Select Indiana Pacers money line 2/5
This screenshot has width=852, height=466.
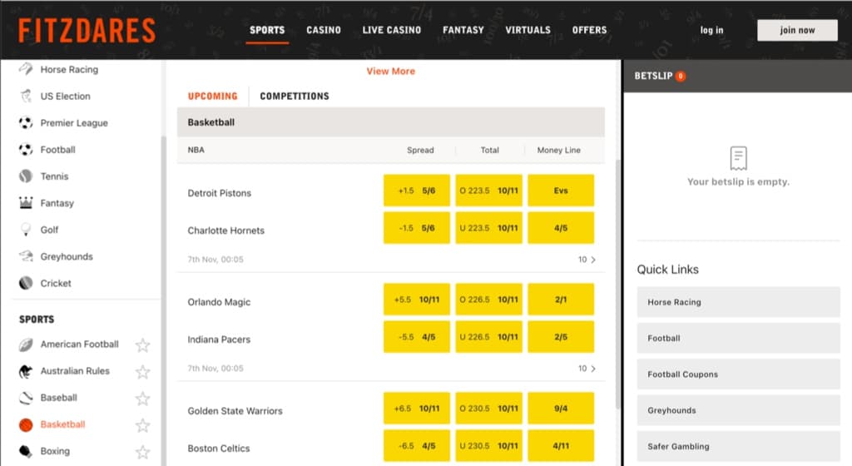(561, 337)
